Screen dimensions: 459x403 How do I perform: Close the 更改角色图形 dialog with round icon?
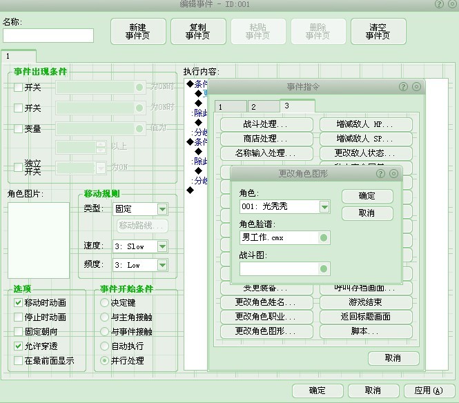[393, 173]
